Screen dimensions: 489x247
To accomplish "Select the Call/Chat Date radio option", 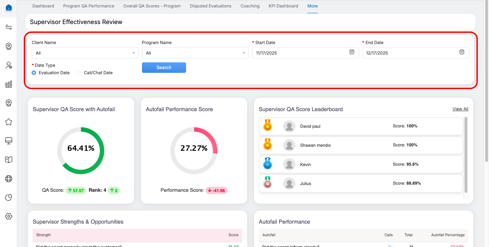I will [x=79, y=73].
